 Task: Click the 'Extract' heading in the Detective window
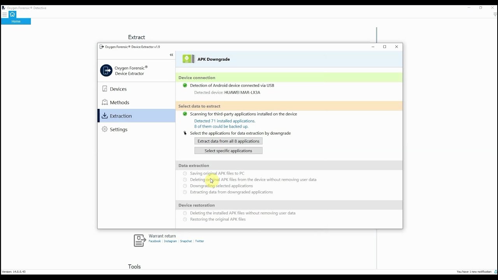coord(137,37)
